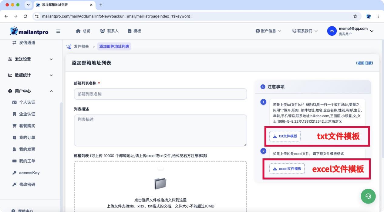Click the 企业认证 building icon

point(14,114)
